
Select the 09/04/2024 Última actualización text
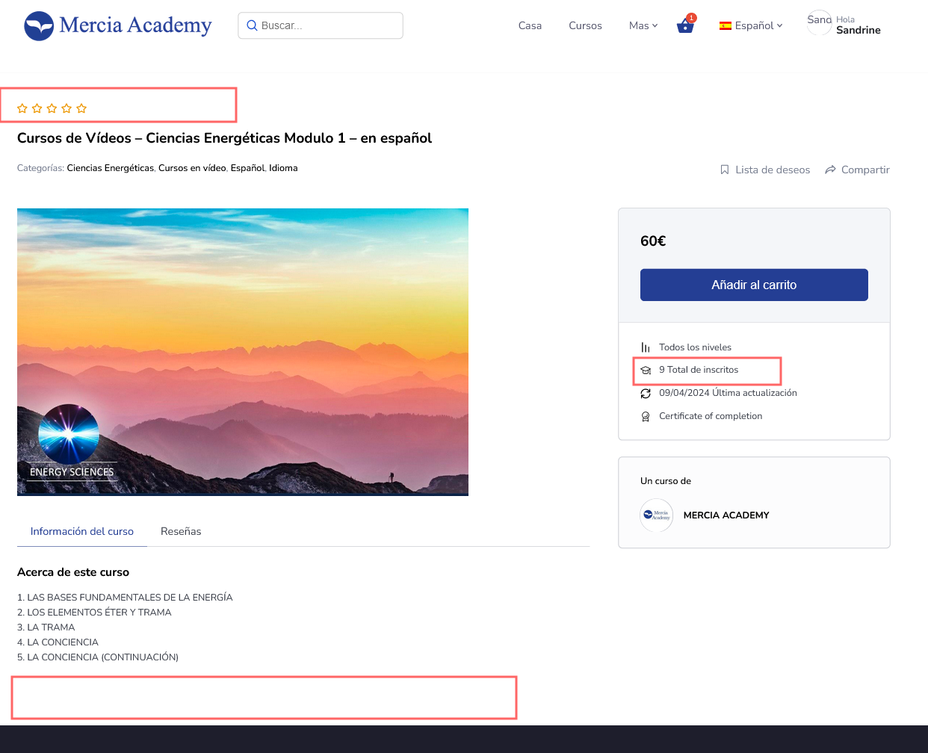pos(728,393)
